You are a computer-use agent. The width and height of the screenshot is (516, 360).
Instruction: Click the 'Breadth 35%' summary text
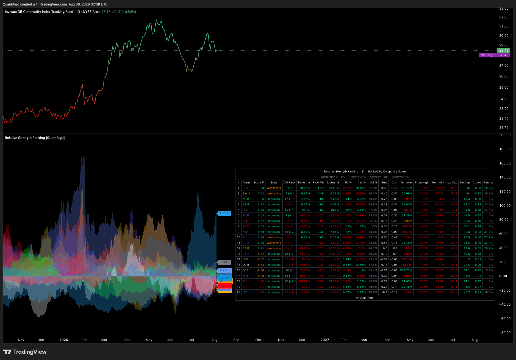tap(357, 177)
